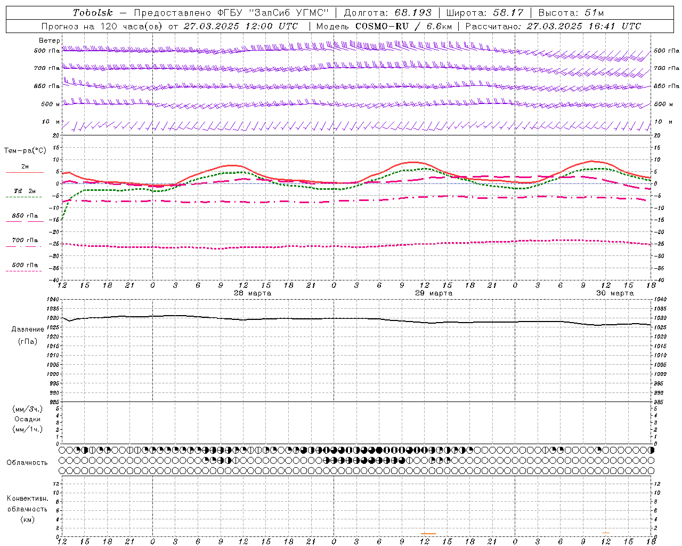682x546 pixels.
Task: Click the '30 марта' date label
Action: coord(615,293)
